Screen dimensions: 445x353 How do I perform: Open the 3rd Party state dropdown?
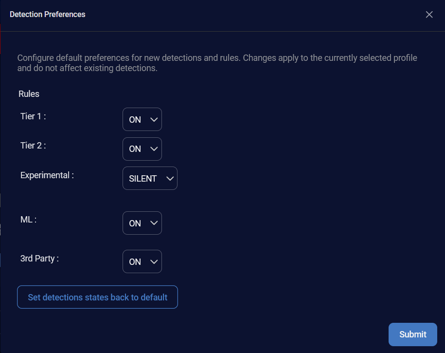click(x=142, y=261)
